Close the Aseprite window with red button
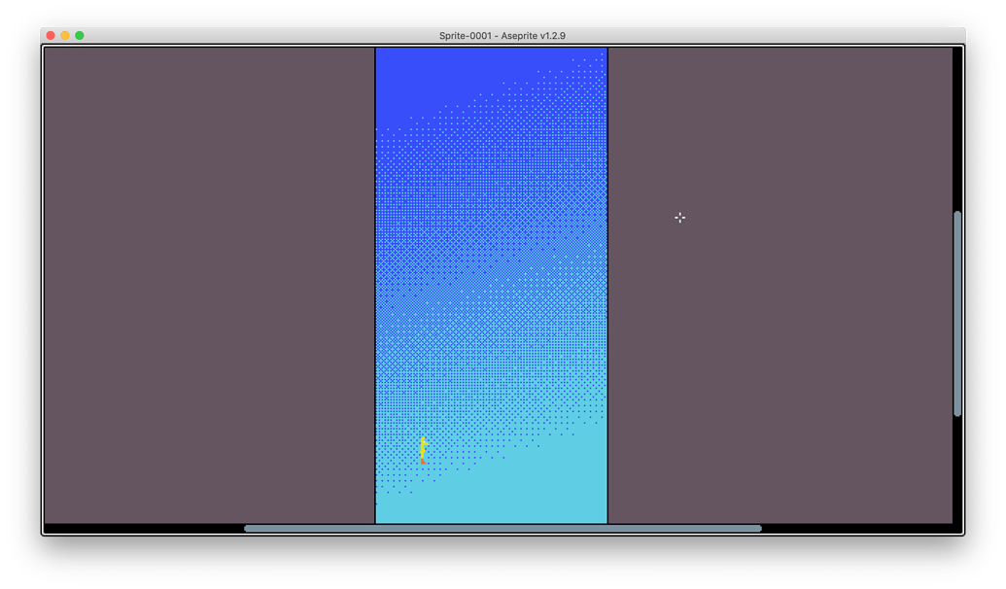 pos(51,36)
